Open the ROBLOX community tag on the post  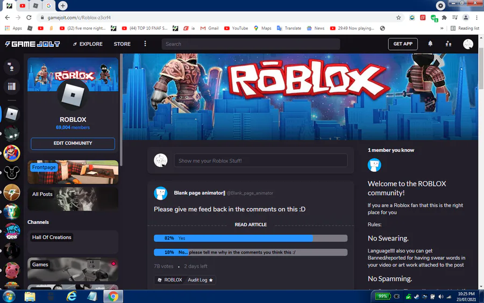(170, 280)
